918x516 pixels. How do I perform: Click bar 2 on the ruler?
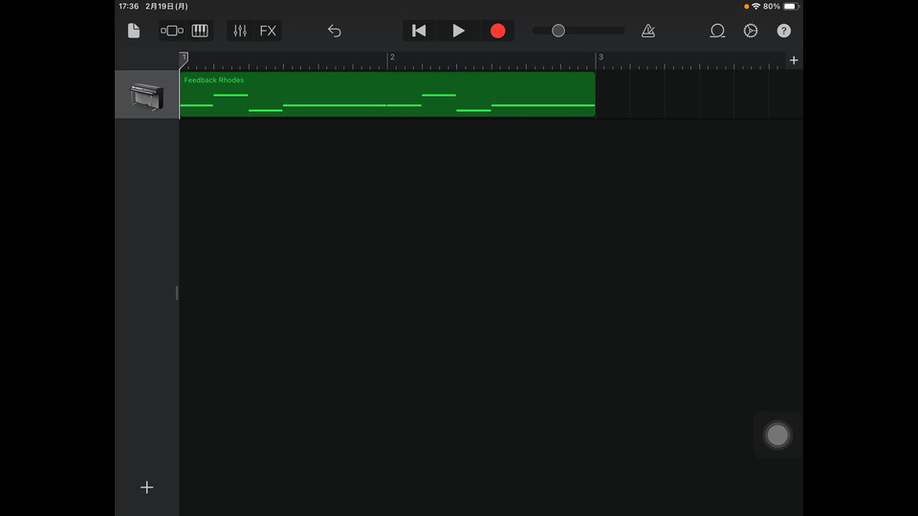pyautogui.click(x=392, y=57)
